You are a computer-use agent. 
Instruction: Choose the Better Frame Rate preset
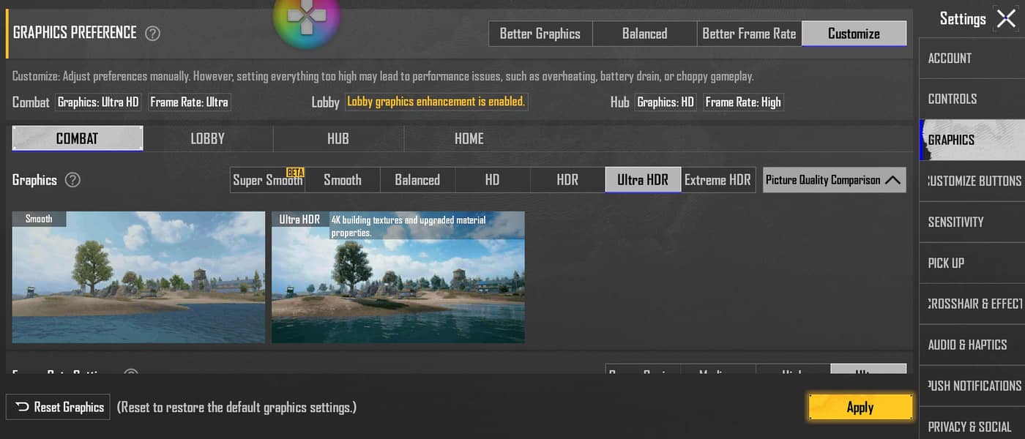point(749,34)
